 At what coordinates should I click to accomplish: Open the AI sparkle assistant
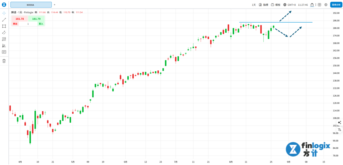[x=339, y=123]
